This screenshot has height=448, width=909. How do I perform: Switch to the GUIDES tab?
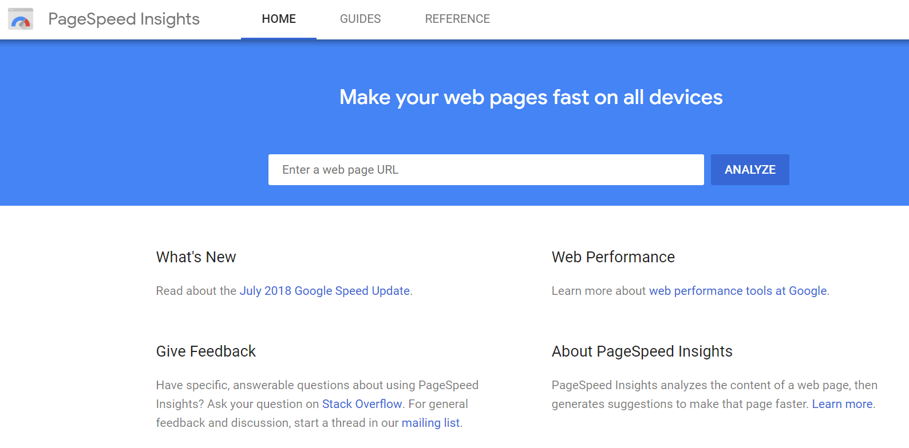coord(360,18)
